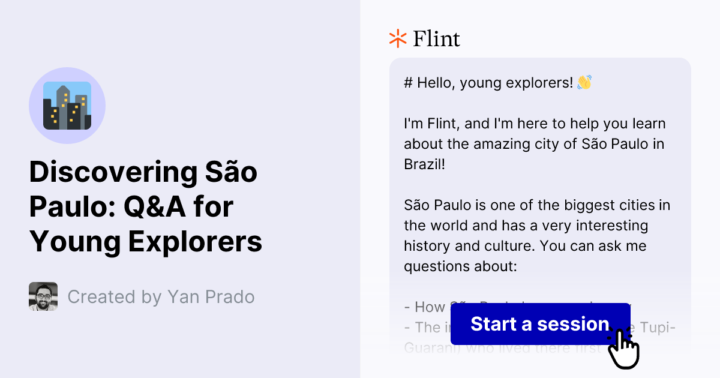The height and width of the screenshot is (378, 720).
Task: Click the orange Flint asterisk logo
Action: 397,38
